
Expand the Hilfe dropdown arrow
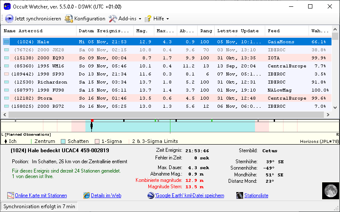pos(167,19)
